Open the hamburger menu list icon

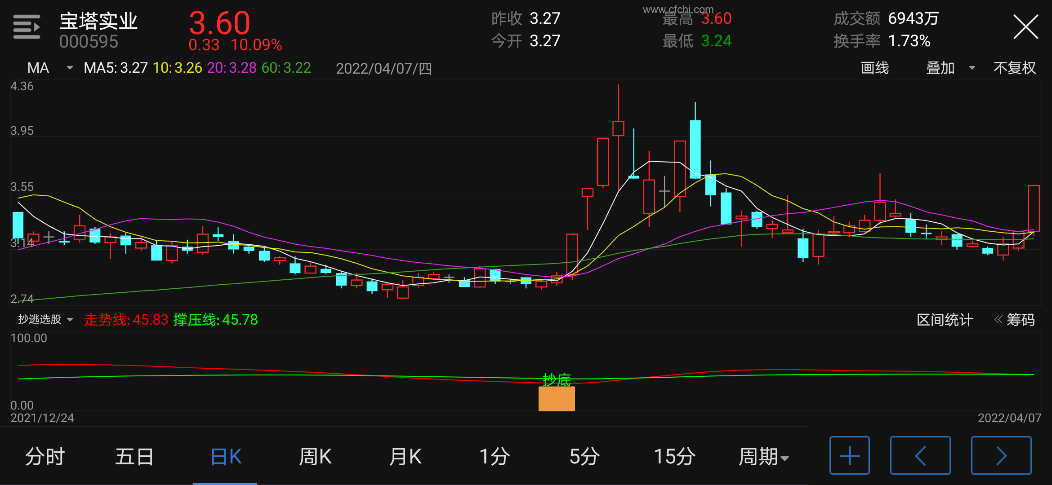(27, 27)
